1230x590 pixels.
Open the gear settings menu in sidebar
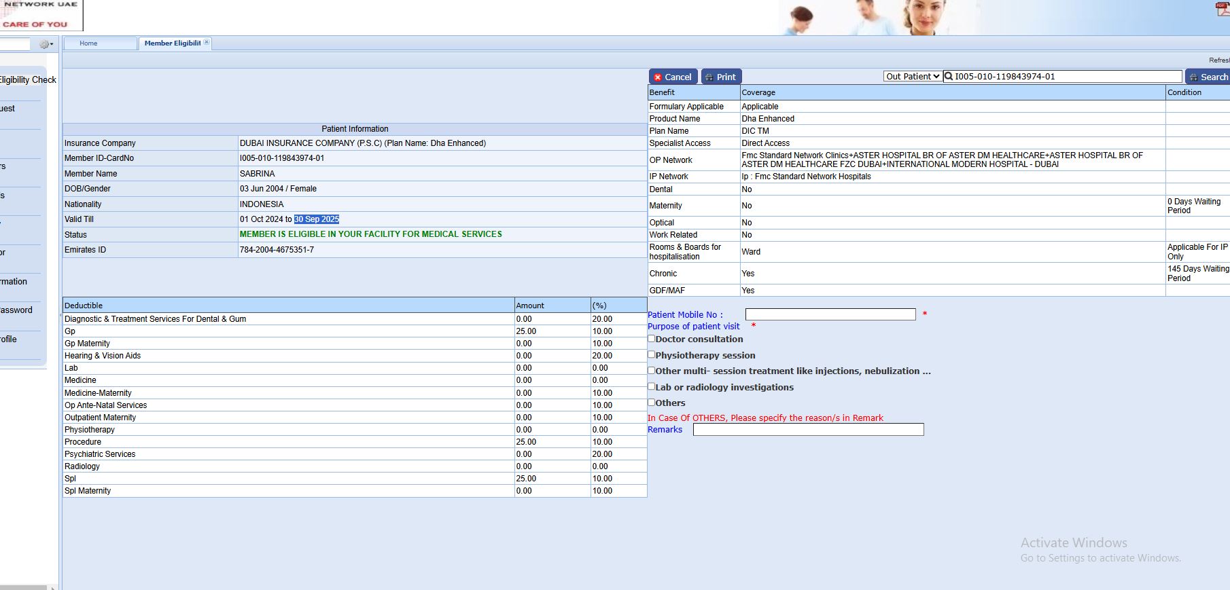point(46,44)
